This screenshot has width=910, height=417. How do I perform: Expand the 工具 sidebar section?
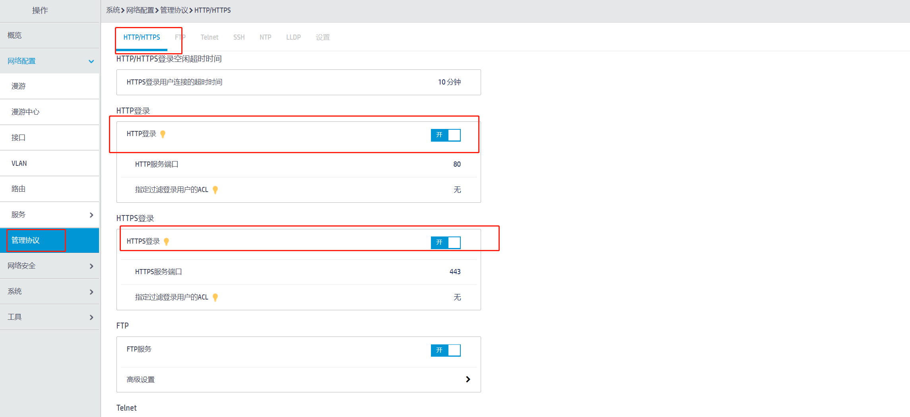pos(91,317)
